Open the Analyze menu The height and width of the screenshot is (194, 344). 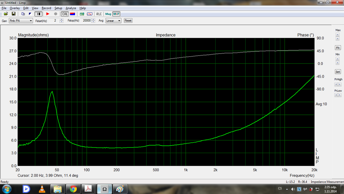click(x=71, y=8)
